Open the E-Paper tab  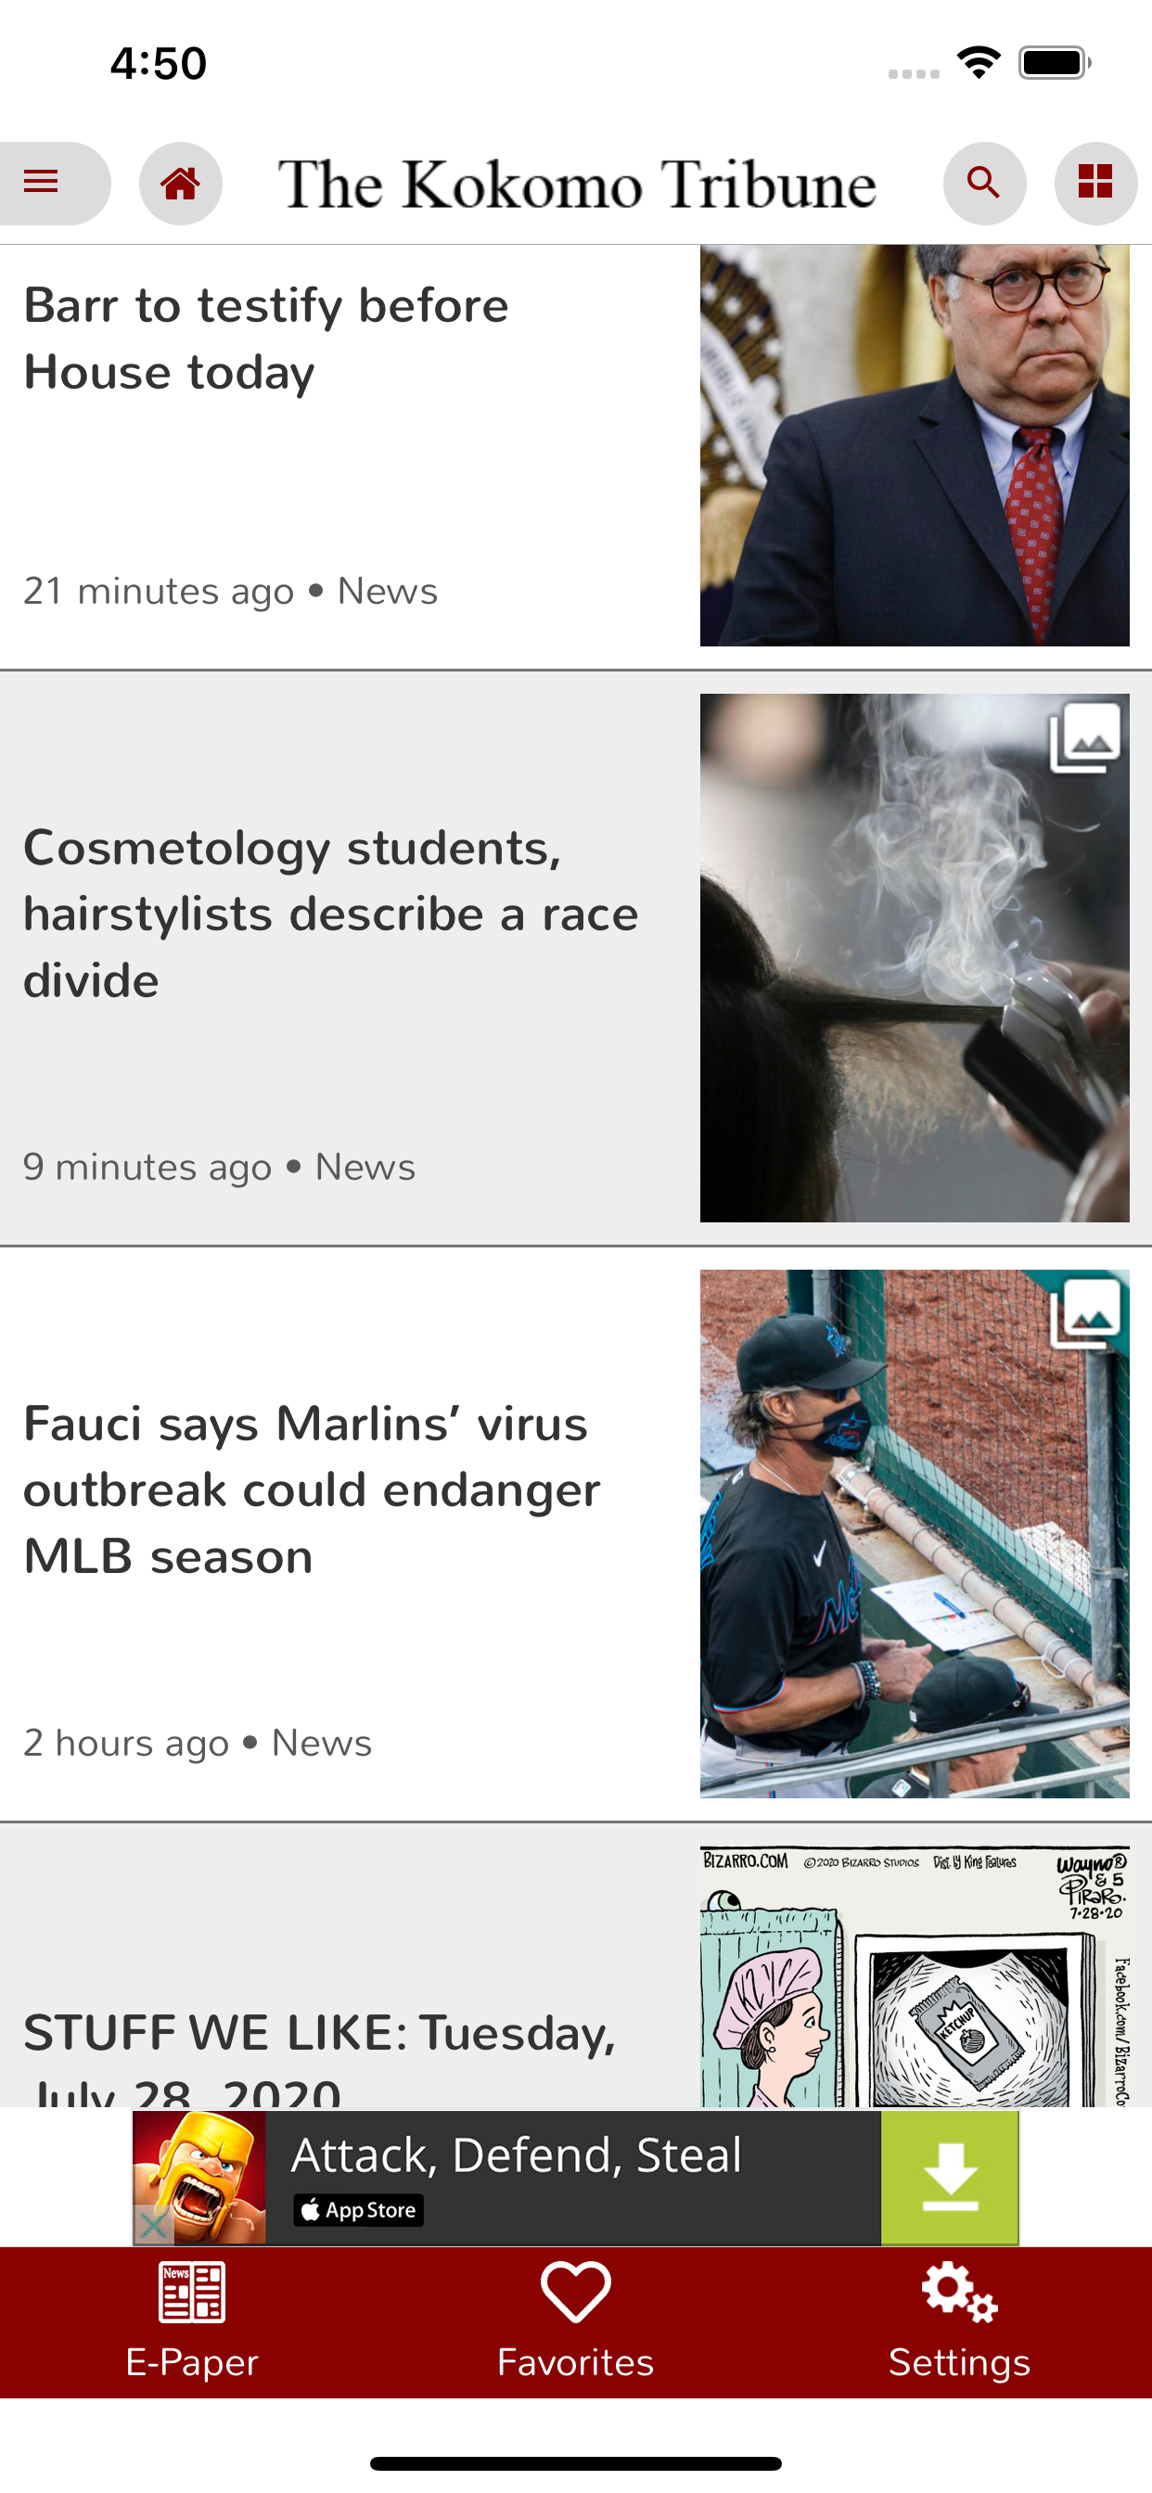tap(192, 2320)
